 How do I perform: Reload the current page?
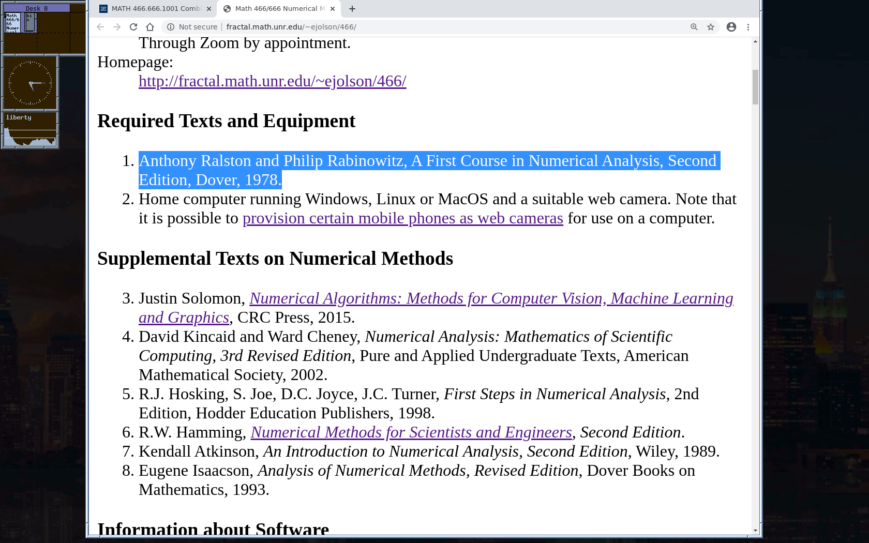(x=133, y=27)
